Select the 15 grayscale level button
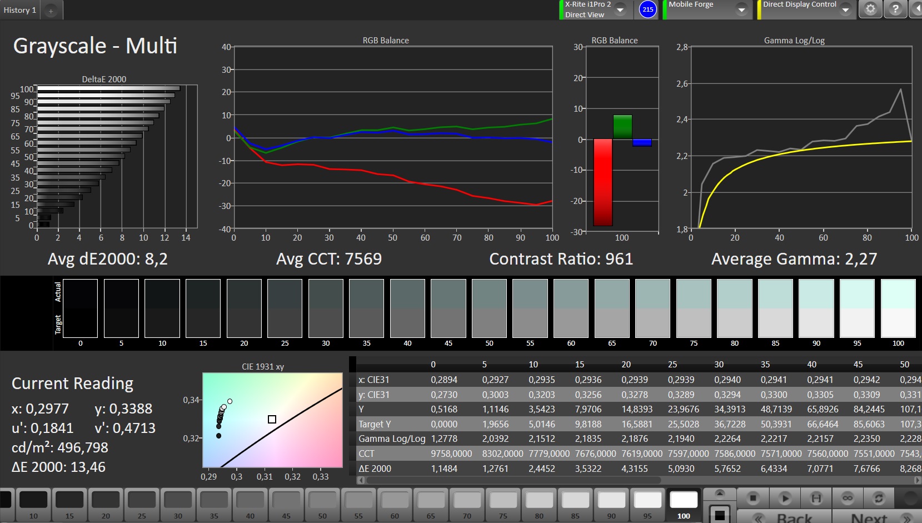Viewport: 922px width, 523px height. pyautogui.click(x=69, y=505)
